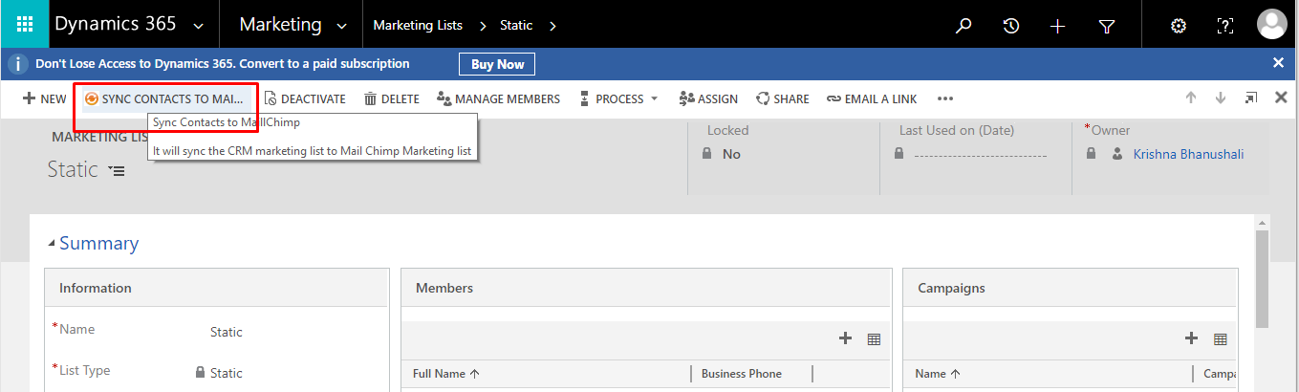The image size is (1299, 392).
Task: Click the EMAIL A LINK command
Action: point(871,98)
